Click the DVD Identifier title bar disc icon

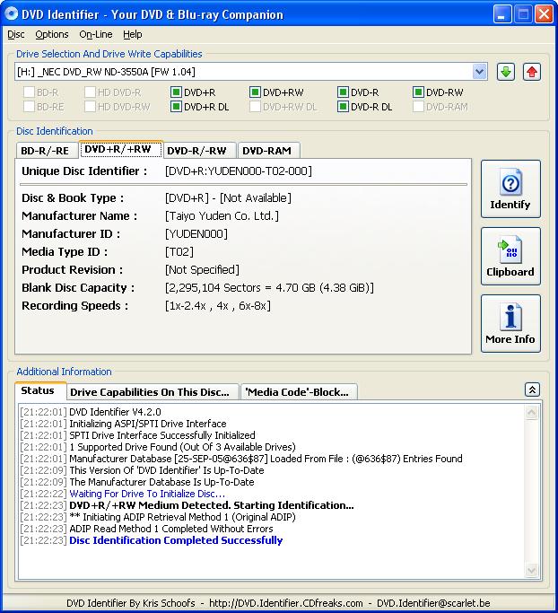pyautogui.click(x=12, y=13)
